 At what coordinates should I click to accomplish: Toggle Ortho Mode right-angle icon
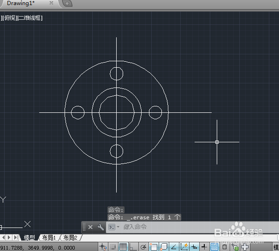click(x=133, y=247)
